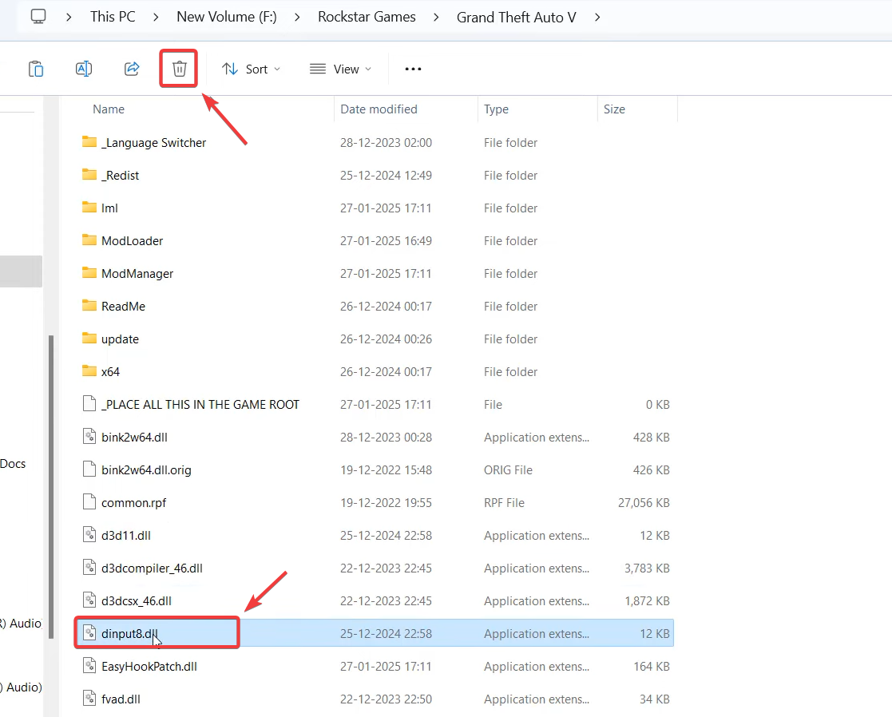Select the ModLoader folder icon
892x717 pixels.
(x=89, y=240)
